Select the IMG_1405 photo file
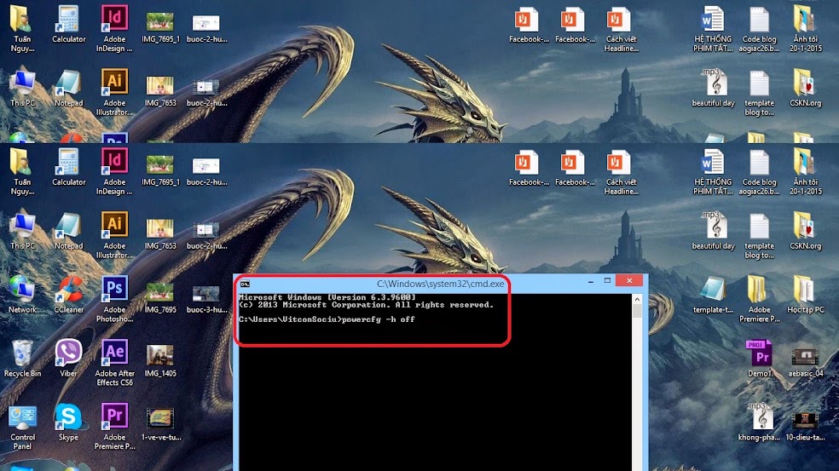This screenshot has width=839, height=471. [x=160, y=361]
